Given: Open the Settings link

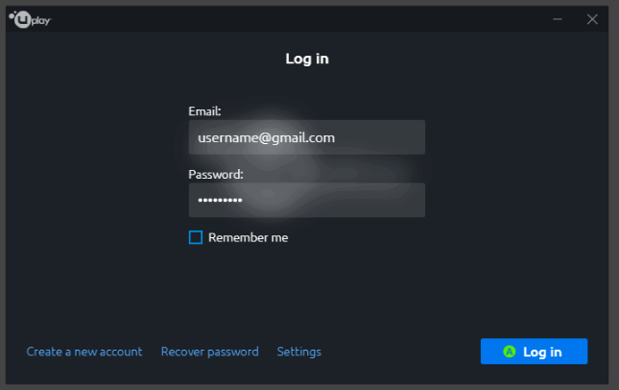Looking at the screenshot, I should pyautogui.click(x=298, y=352).
